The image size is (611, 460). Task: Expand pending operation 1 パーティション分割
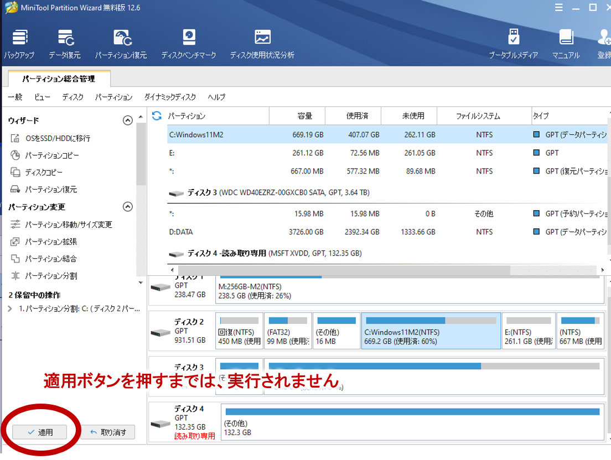pyautogui.click(x=10, y=309)
